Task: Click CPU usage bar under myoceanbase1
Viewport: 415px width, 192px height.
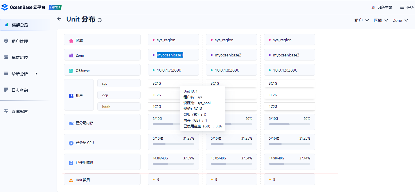Action: click(173, 144)
